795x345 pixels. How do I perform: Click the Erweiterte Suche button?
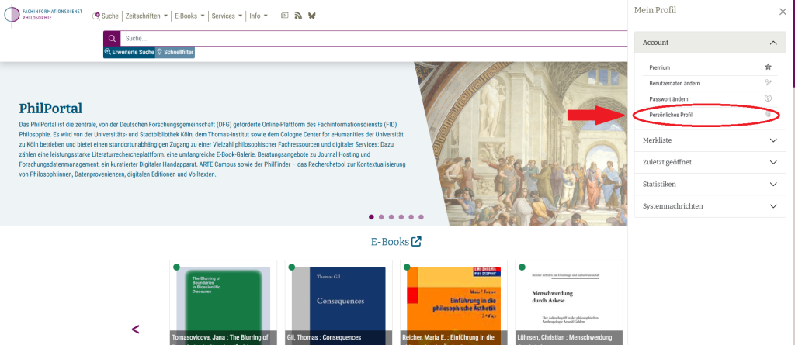tap(130, 52)
